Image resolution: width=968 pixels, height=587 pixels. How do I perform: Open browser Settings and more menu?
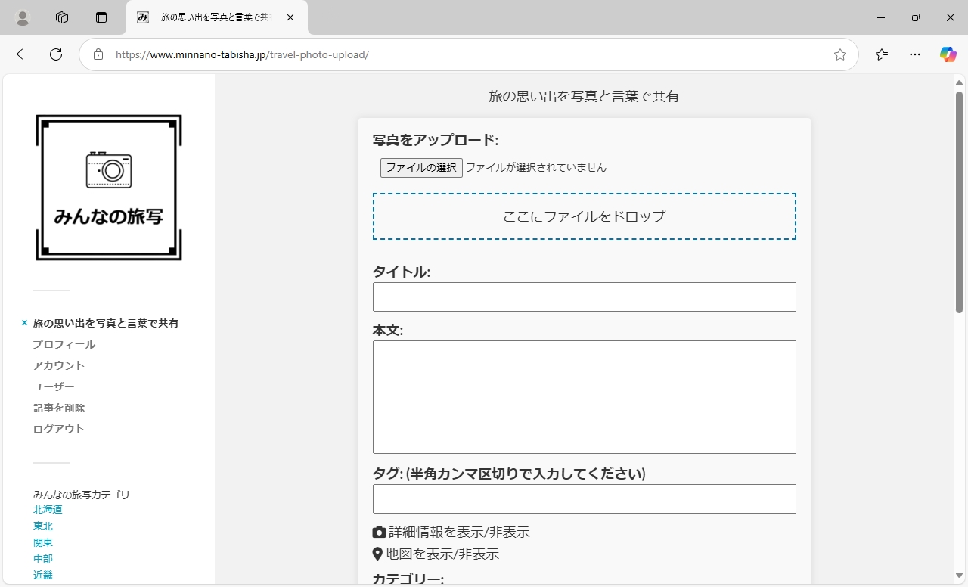click(x=915, y=54)
